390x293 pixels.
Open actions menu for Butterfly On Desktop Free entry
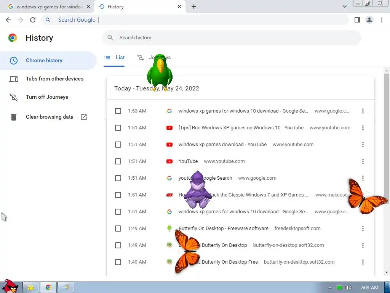pyautogui.click(x=363, y=262)
